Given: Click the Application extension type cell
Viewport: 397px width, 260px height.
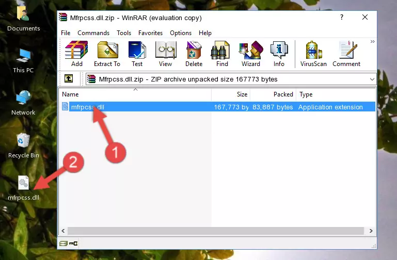Looking at the screenshot, I should pyautogui.click(x=330, y=107).
